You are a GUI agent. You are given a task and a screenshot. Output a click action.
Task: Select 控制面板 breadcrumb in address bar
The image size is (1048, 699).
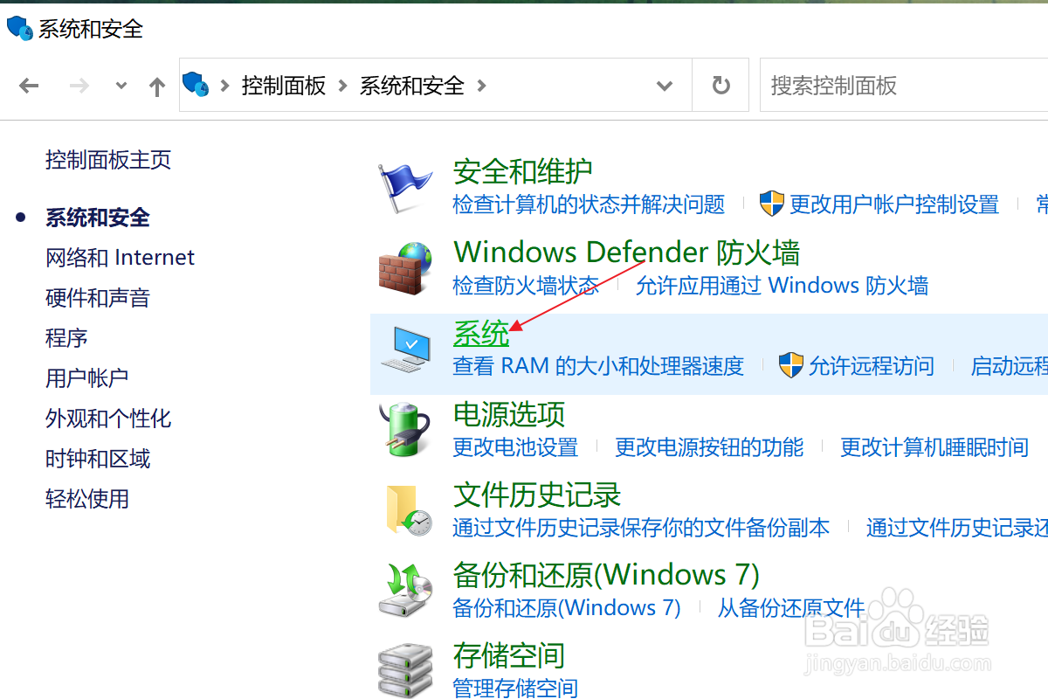click(x=284, y=86)
